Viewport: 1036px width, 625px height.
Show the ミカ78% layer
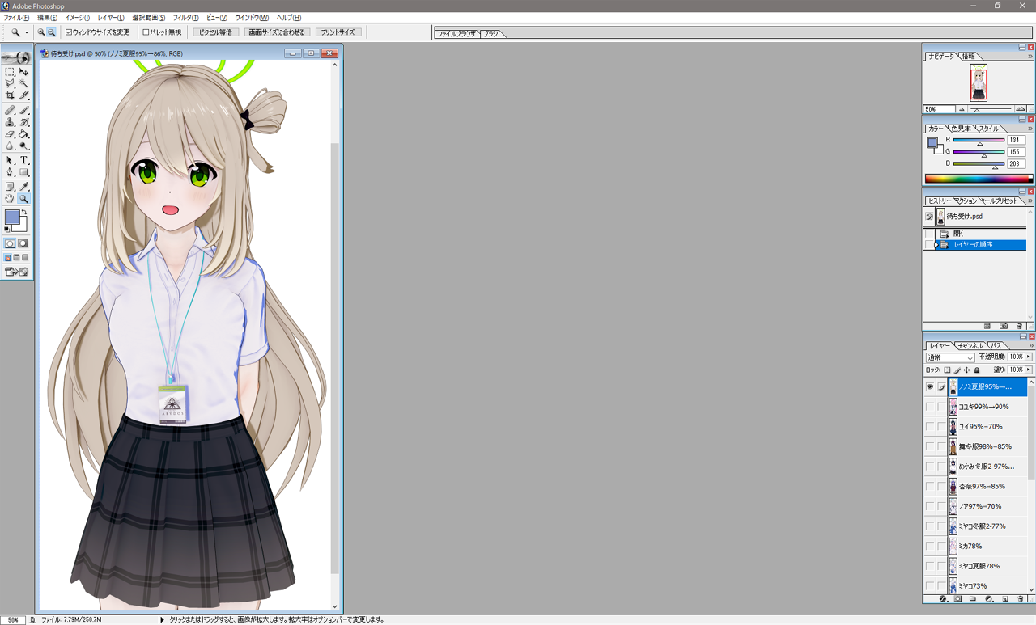point(929,547)
